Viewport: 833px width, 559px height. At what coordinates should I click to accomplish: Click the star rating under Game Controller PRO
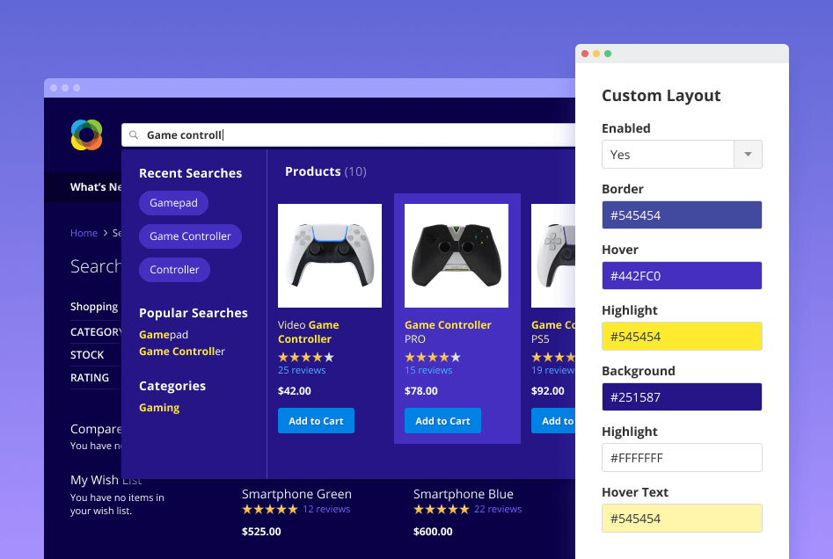pyautogui.click(x=430, y=358)
